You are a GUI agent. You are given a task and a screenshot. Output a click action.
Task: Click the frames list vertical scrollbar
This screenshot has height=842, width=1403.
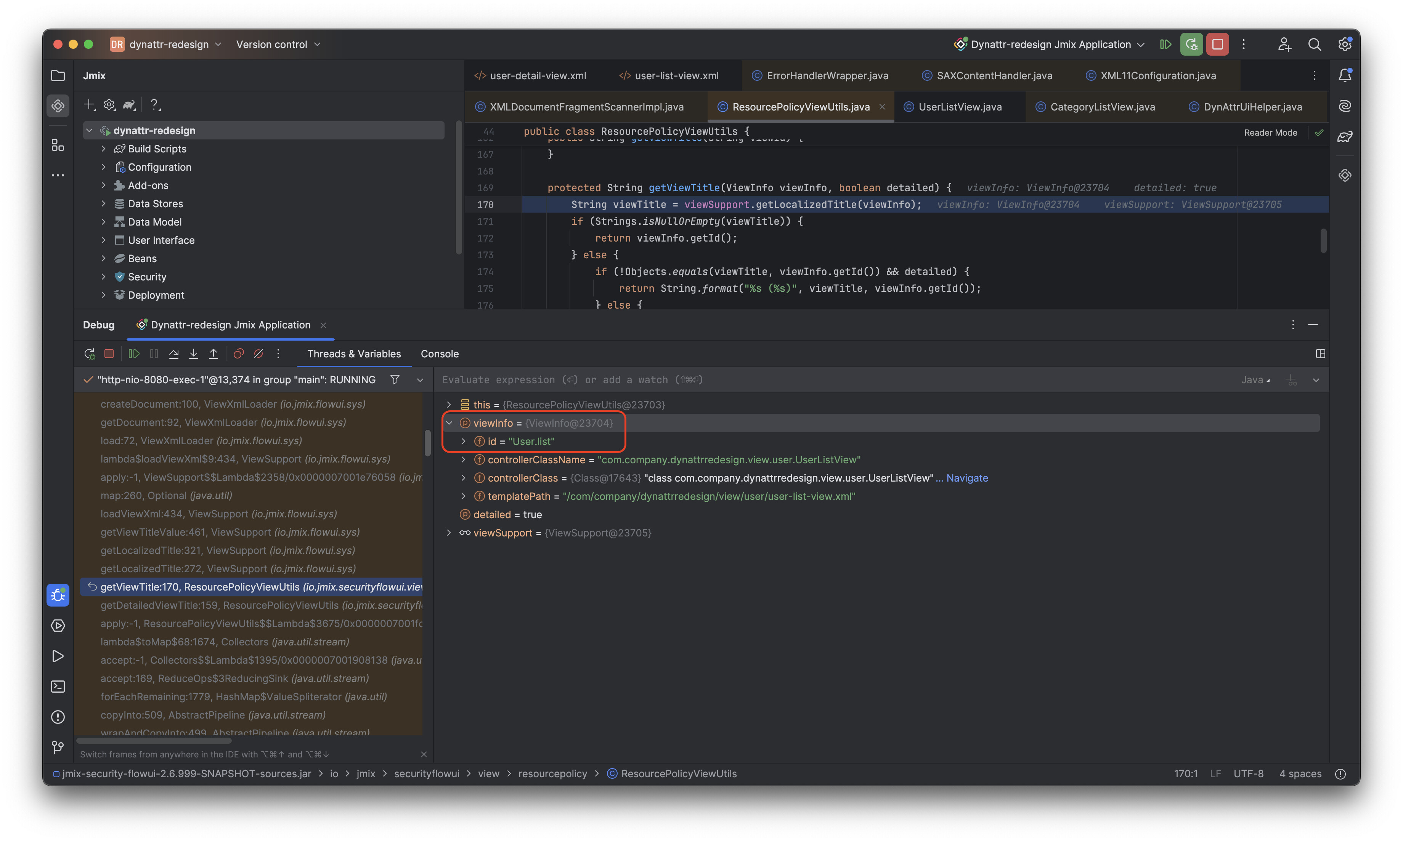click(427, 443)
